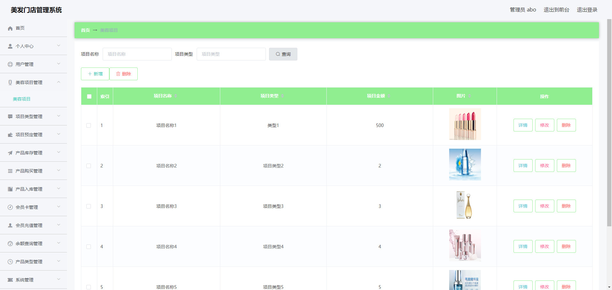Click the 项目预定管理 sidebar icon
The width and height of the screenshot is (612, 290).
pos(10,135)
